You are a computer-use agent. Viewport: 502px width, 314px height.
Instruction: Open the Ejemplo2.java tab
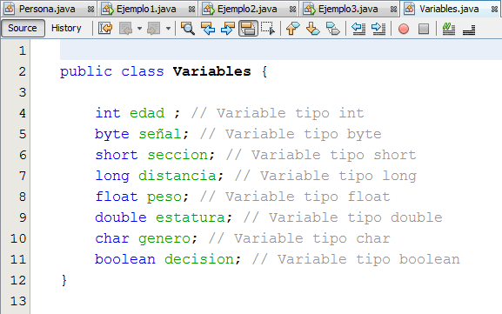coord(247,9)
